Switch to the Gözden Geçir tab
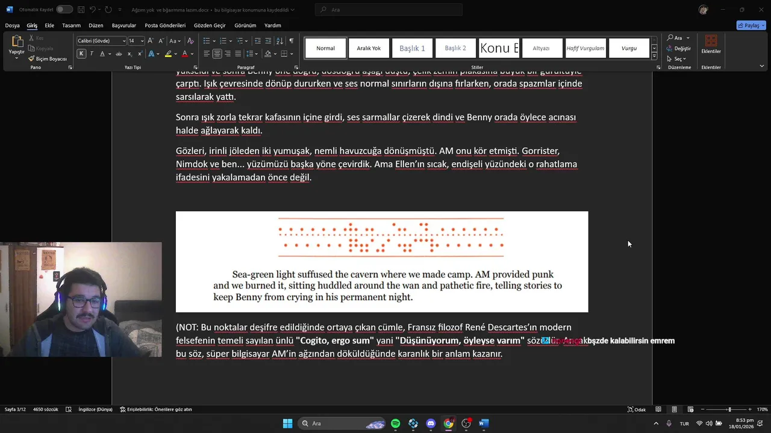 pyautogui.click(x=210, y=25)
